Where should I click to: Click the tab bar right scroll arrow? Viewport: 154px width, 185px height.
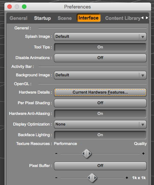147,18
